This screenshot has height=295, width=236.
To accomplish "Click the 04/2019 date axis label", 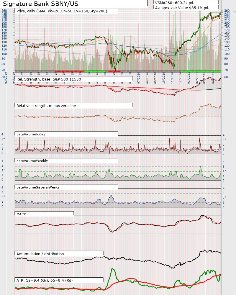I will click(14, 78).
